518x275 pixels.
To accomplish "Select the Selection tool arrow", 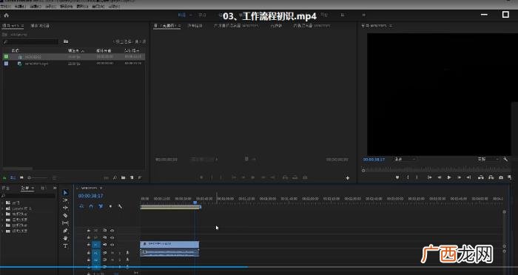I will point(65,192).
